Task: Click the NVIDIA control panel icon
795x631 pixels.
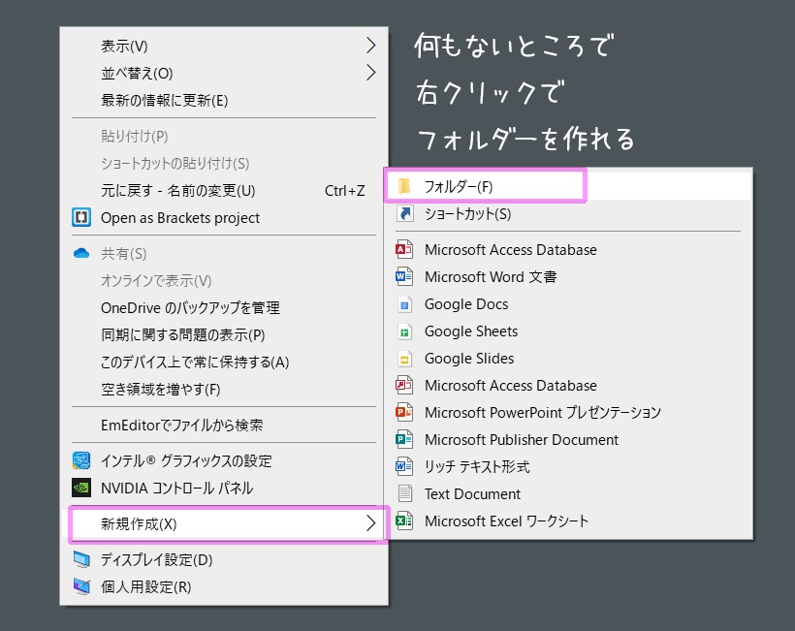Action: point(81,489)
